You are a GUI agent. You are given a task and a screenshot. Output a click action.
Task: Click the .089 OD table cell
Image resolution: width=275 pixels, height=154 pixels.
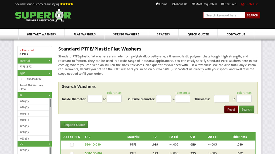(192, 144)
